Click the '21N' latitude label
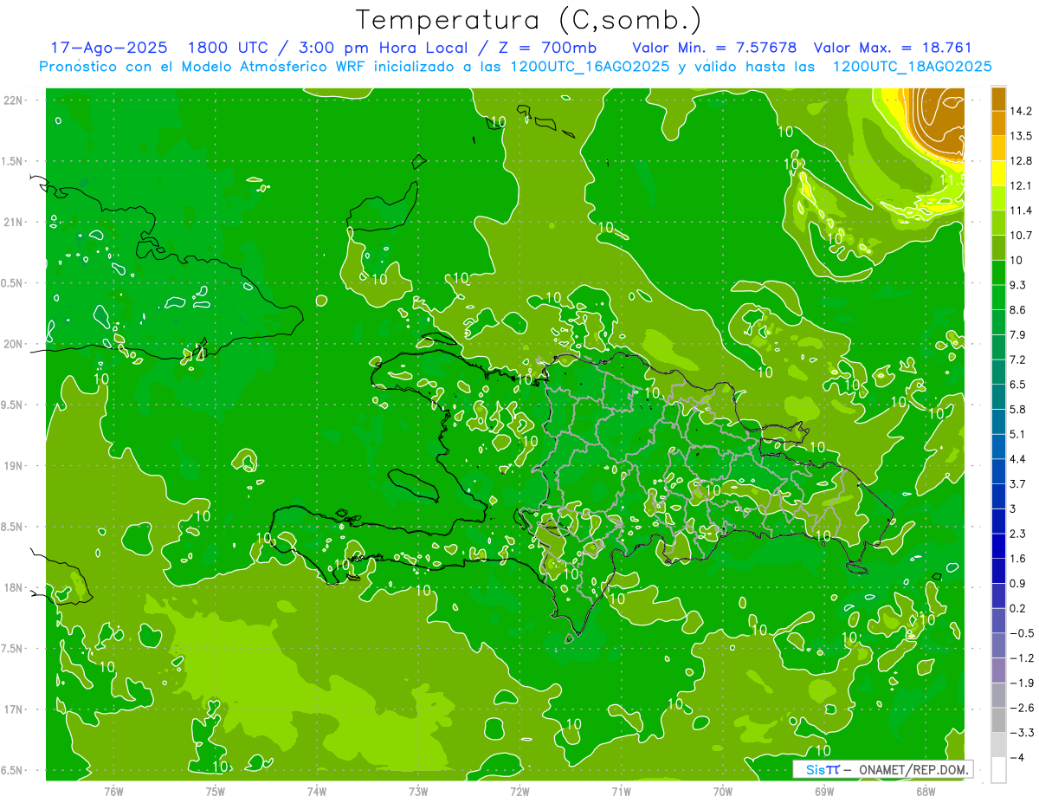1039x803 pixels. tap(14, 223)
